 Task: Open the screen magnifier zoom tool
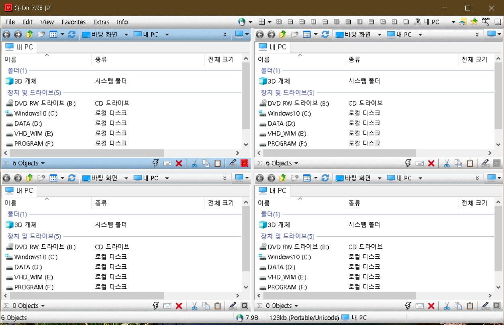(486, 21)
